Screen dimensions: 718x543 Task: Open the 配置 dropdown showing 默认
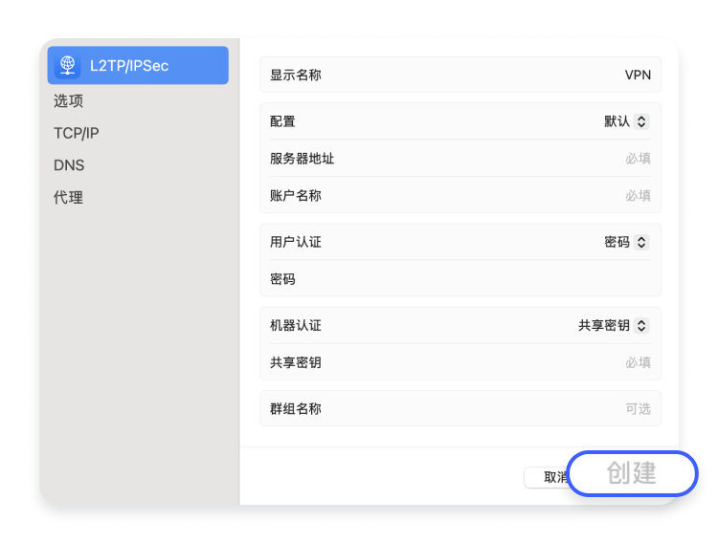click(626, 121)
